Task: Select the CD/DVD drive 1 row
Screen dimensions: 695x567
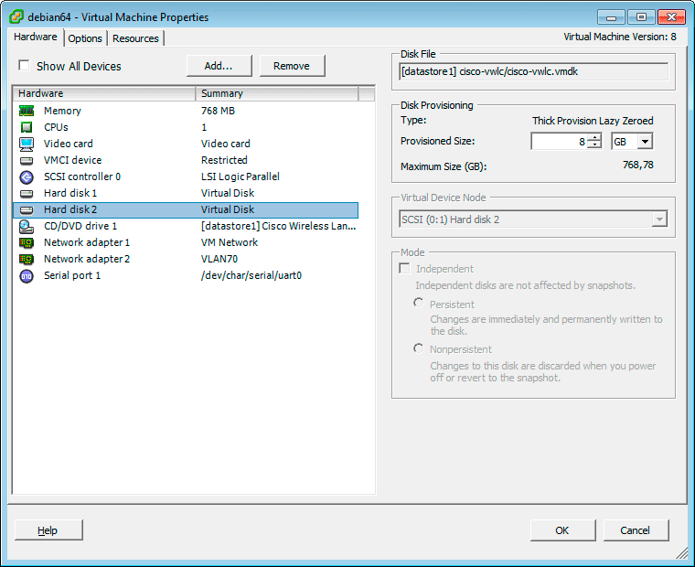Action: 186,226
